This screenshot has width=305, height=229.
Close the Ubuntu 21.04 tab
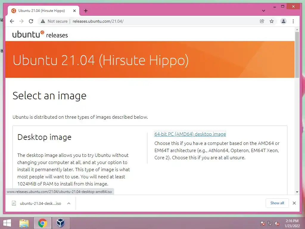click(74, 11)
